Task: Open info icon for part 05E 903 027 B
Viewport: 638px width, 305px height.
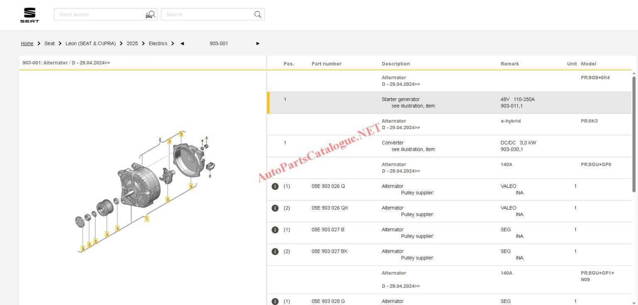Action: [x=275, y=230]
